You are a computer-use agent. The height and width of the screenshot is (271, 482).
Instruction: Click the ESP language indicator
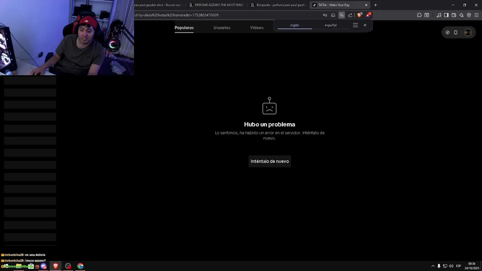click(x=458, y=266)
